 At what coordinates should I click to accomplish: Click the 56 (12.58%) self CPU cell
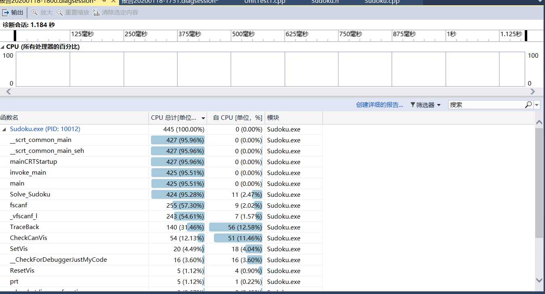(x=236, y=227)
